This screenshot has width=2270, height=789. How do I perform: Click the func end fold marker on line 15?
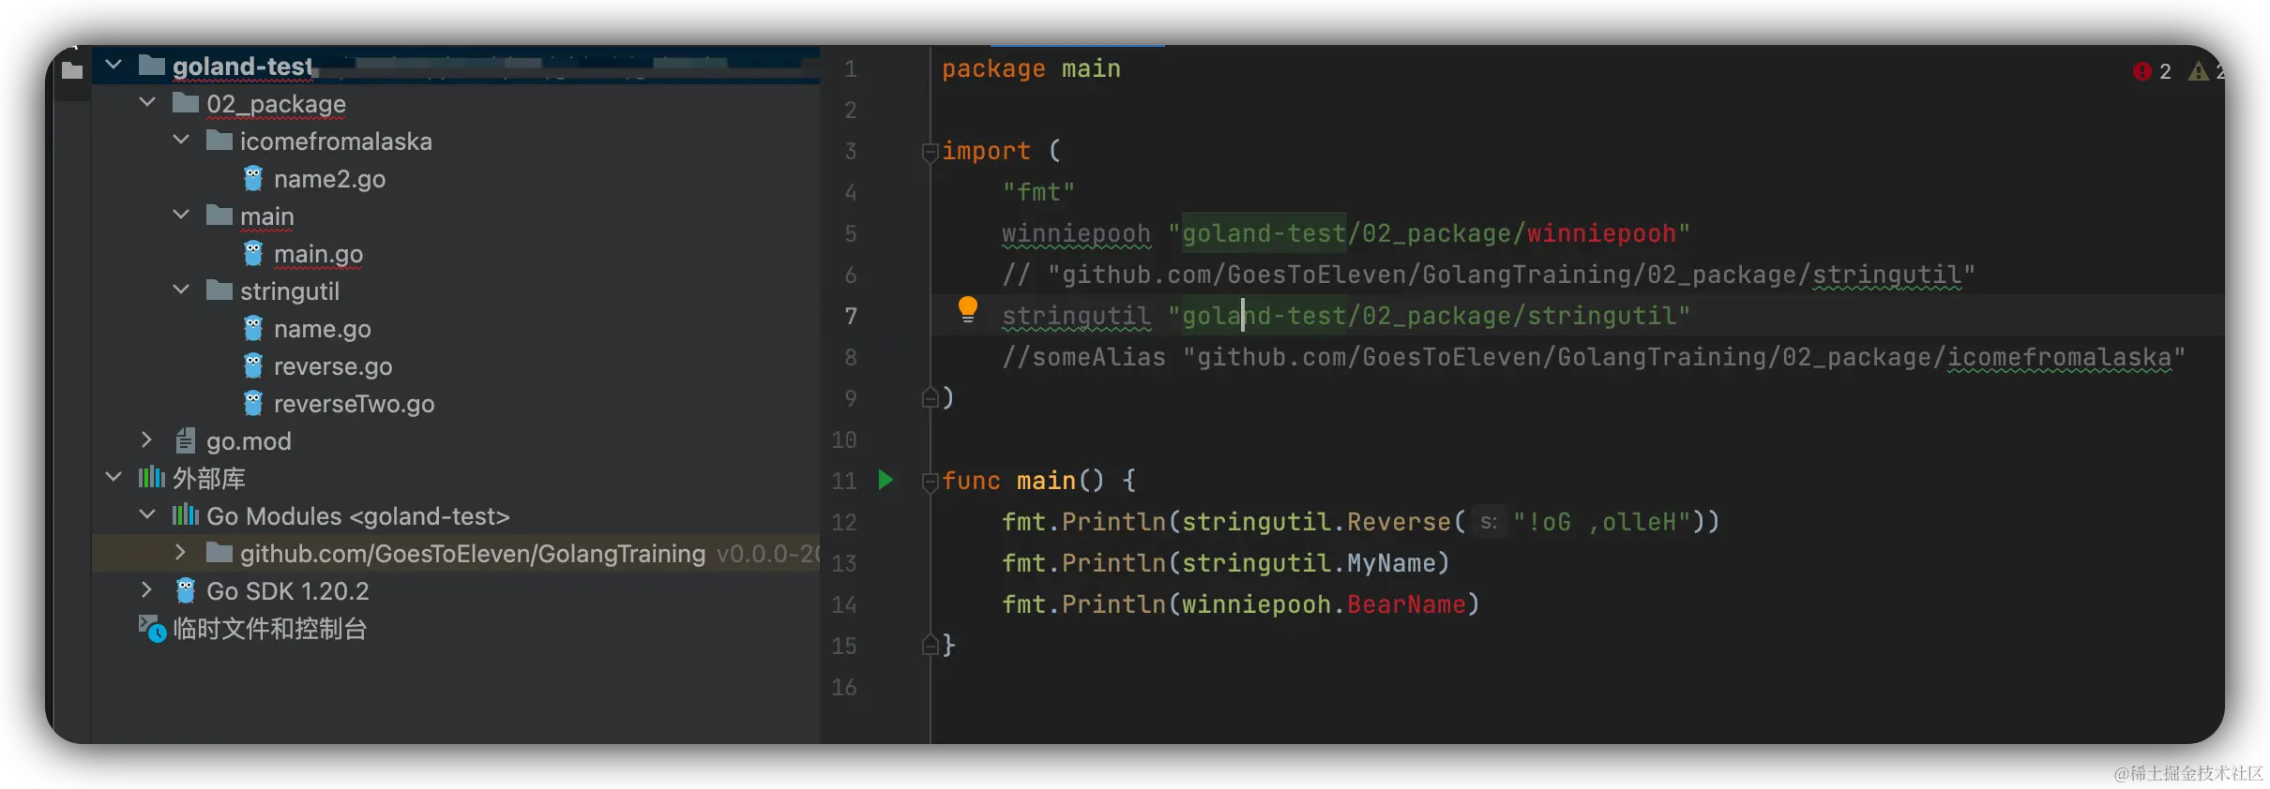930,645
